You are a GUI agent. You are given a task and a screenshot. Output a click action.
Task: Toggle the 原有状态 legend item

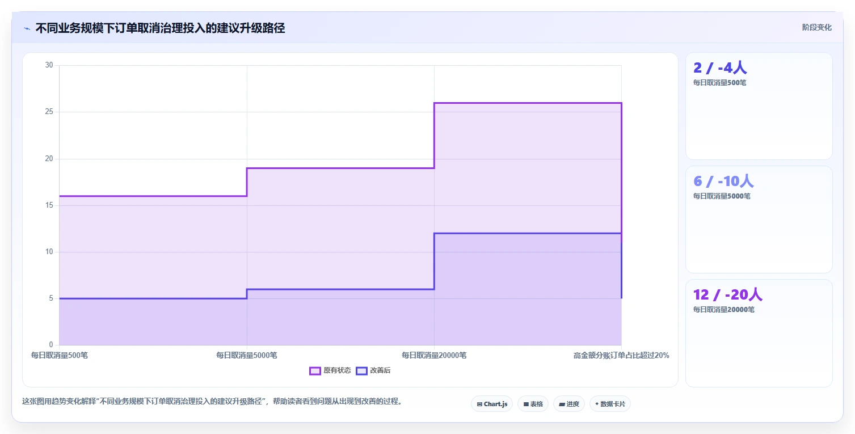pyautogui.click(x=330, y=370)
